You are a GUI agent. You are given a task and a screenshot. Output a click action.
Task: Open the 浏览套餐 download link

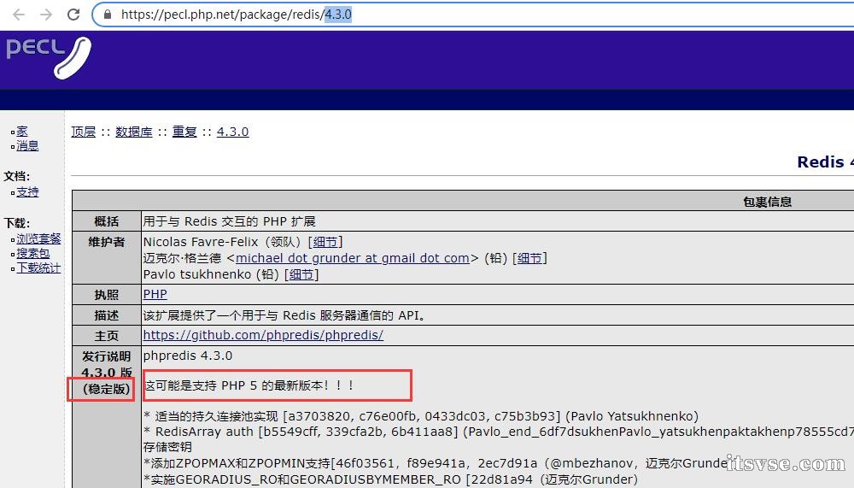pyautogui.click(x=38, y=238)
